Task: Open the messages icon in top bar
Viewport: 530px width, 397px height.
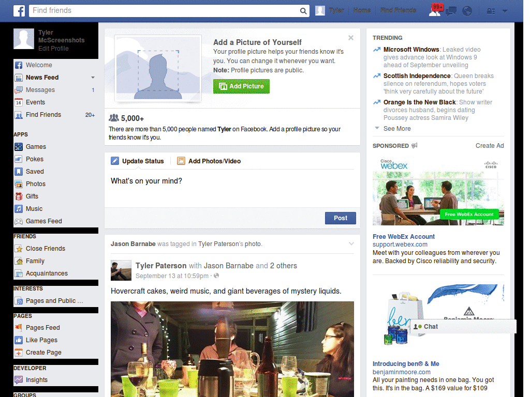Action: coord(451,10)
